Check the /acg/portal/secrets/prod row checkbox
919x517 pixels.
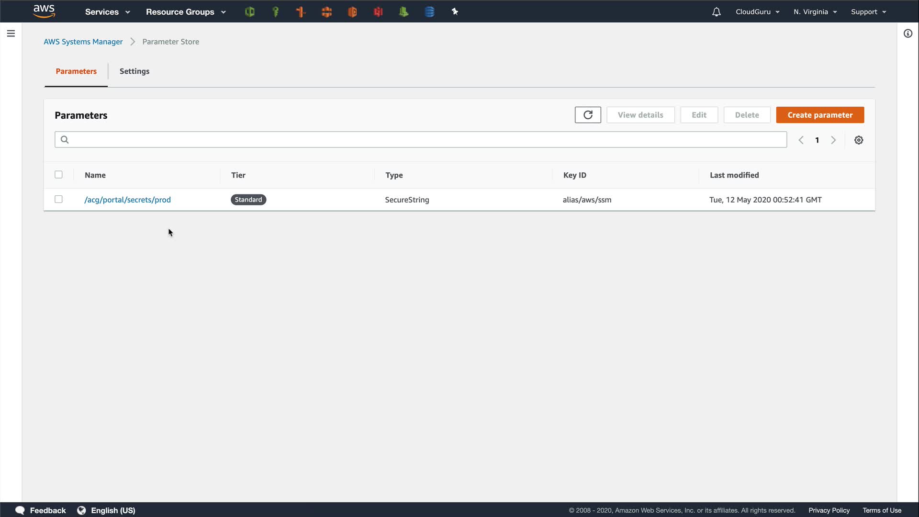pyautogui.click(x=58, y=199)
